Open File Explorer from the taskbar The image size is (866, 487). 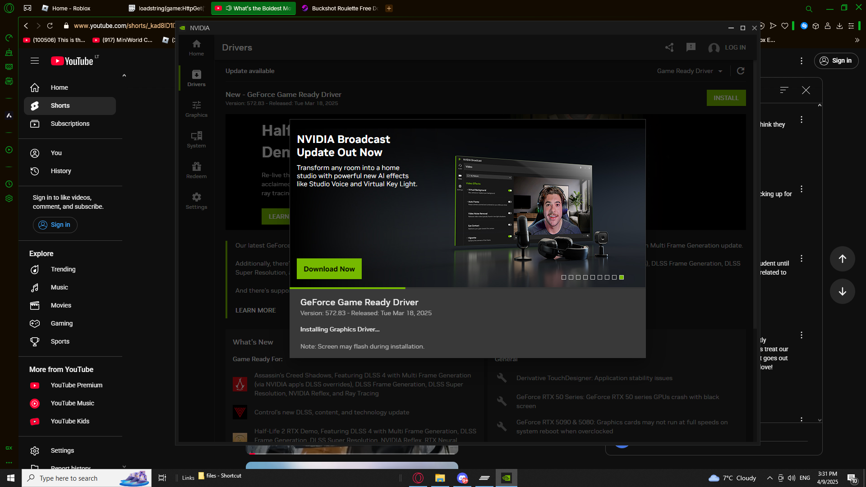coord(440,478)
